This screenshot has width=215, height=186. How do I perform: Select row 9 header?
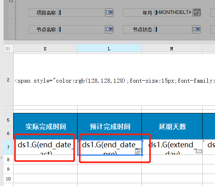click(x=8, y=169)
